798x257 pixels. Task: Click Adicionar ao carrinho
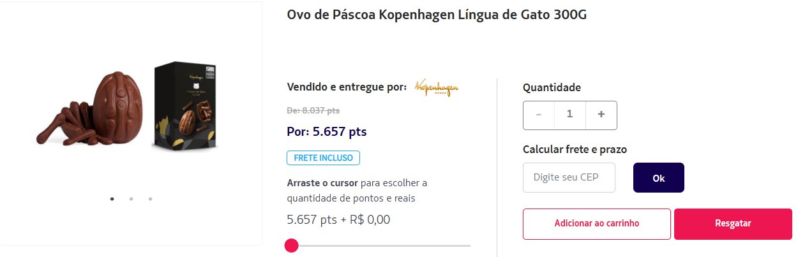coord(597,224)
